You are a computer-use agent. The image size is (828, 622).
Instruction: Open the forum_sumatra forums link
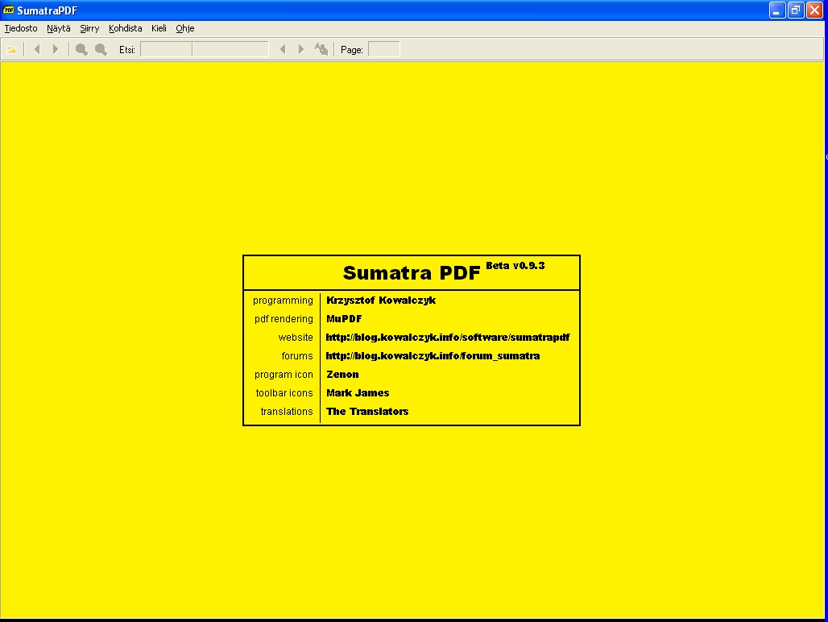click(x=433, y=356)
